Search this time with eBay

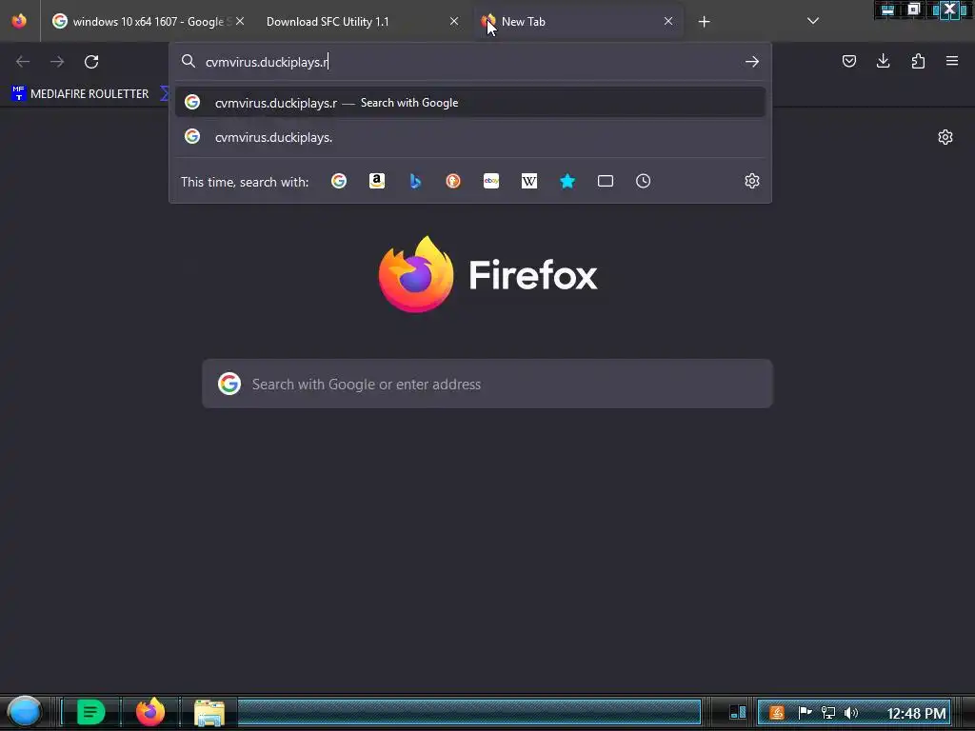[491, 181]
